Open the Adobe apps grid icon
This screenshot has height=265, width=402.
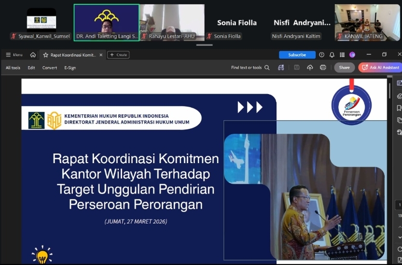342,55
